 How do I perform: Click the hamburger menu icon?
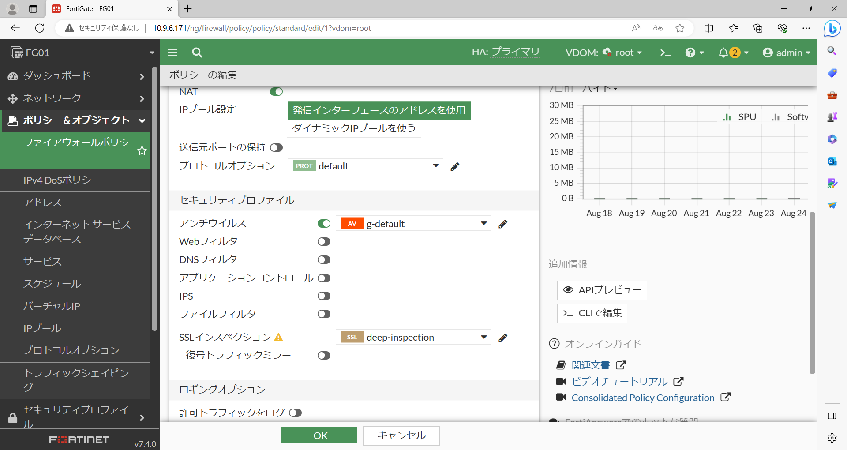(172, 52)
